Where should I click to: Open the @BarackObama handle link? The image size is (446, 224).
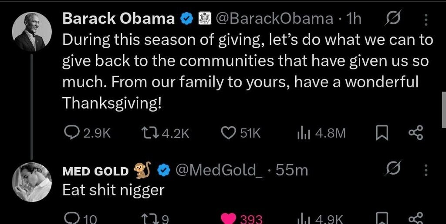point(274,19)
